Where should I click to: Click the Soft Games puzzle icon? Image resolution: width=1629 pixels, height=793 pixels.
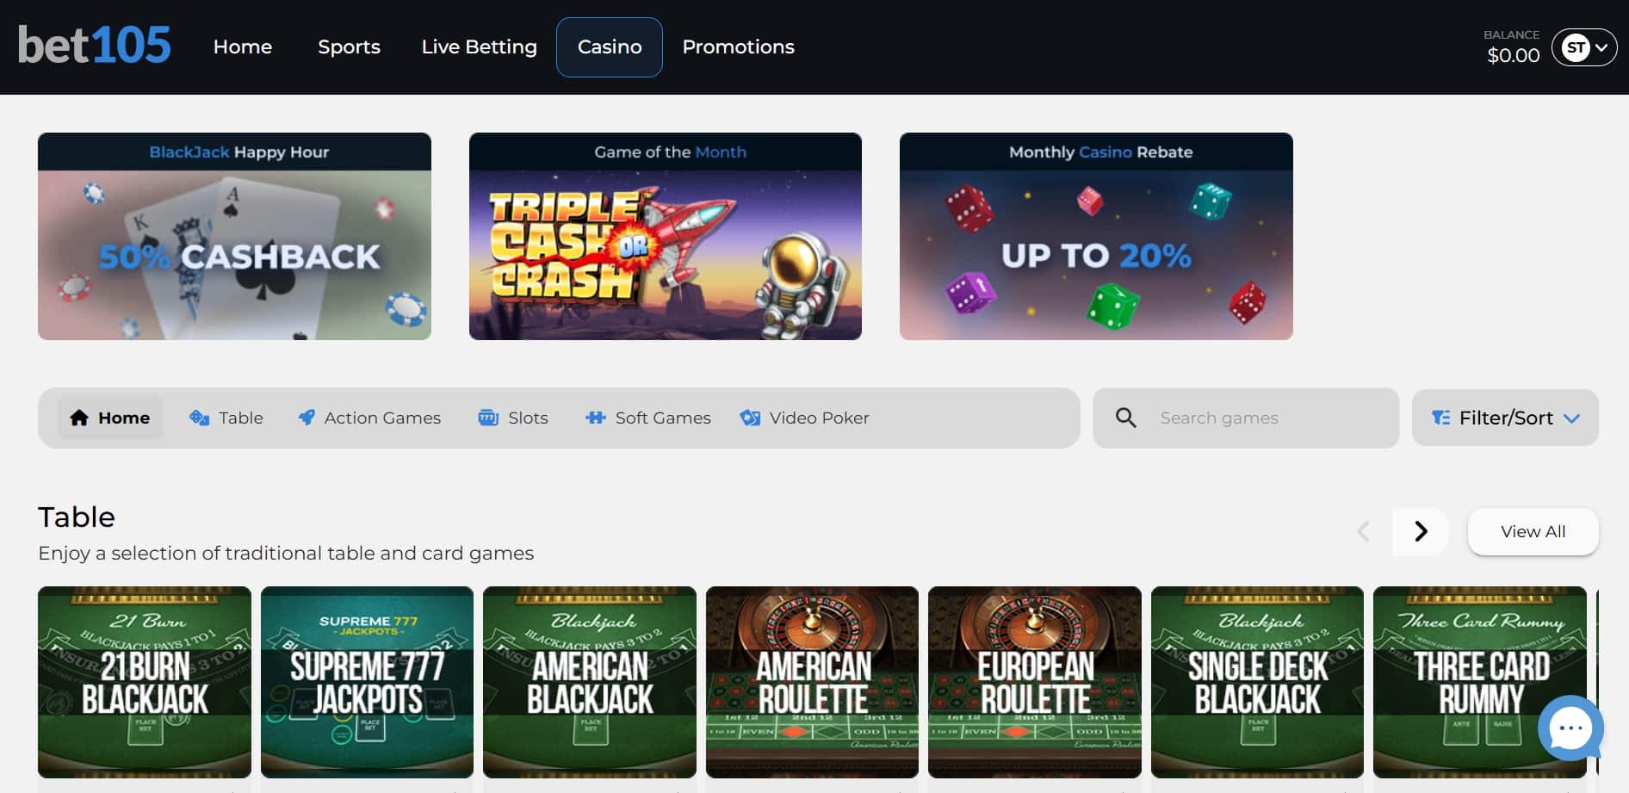click(x=595, y=418)
